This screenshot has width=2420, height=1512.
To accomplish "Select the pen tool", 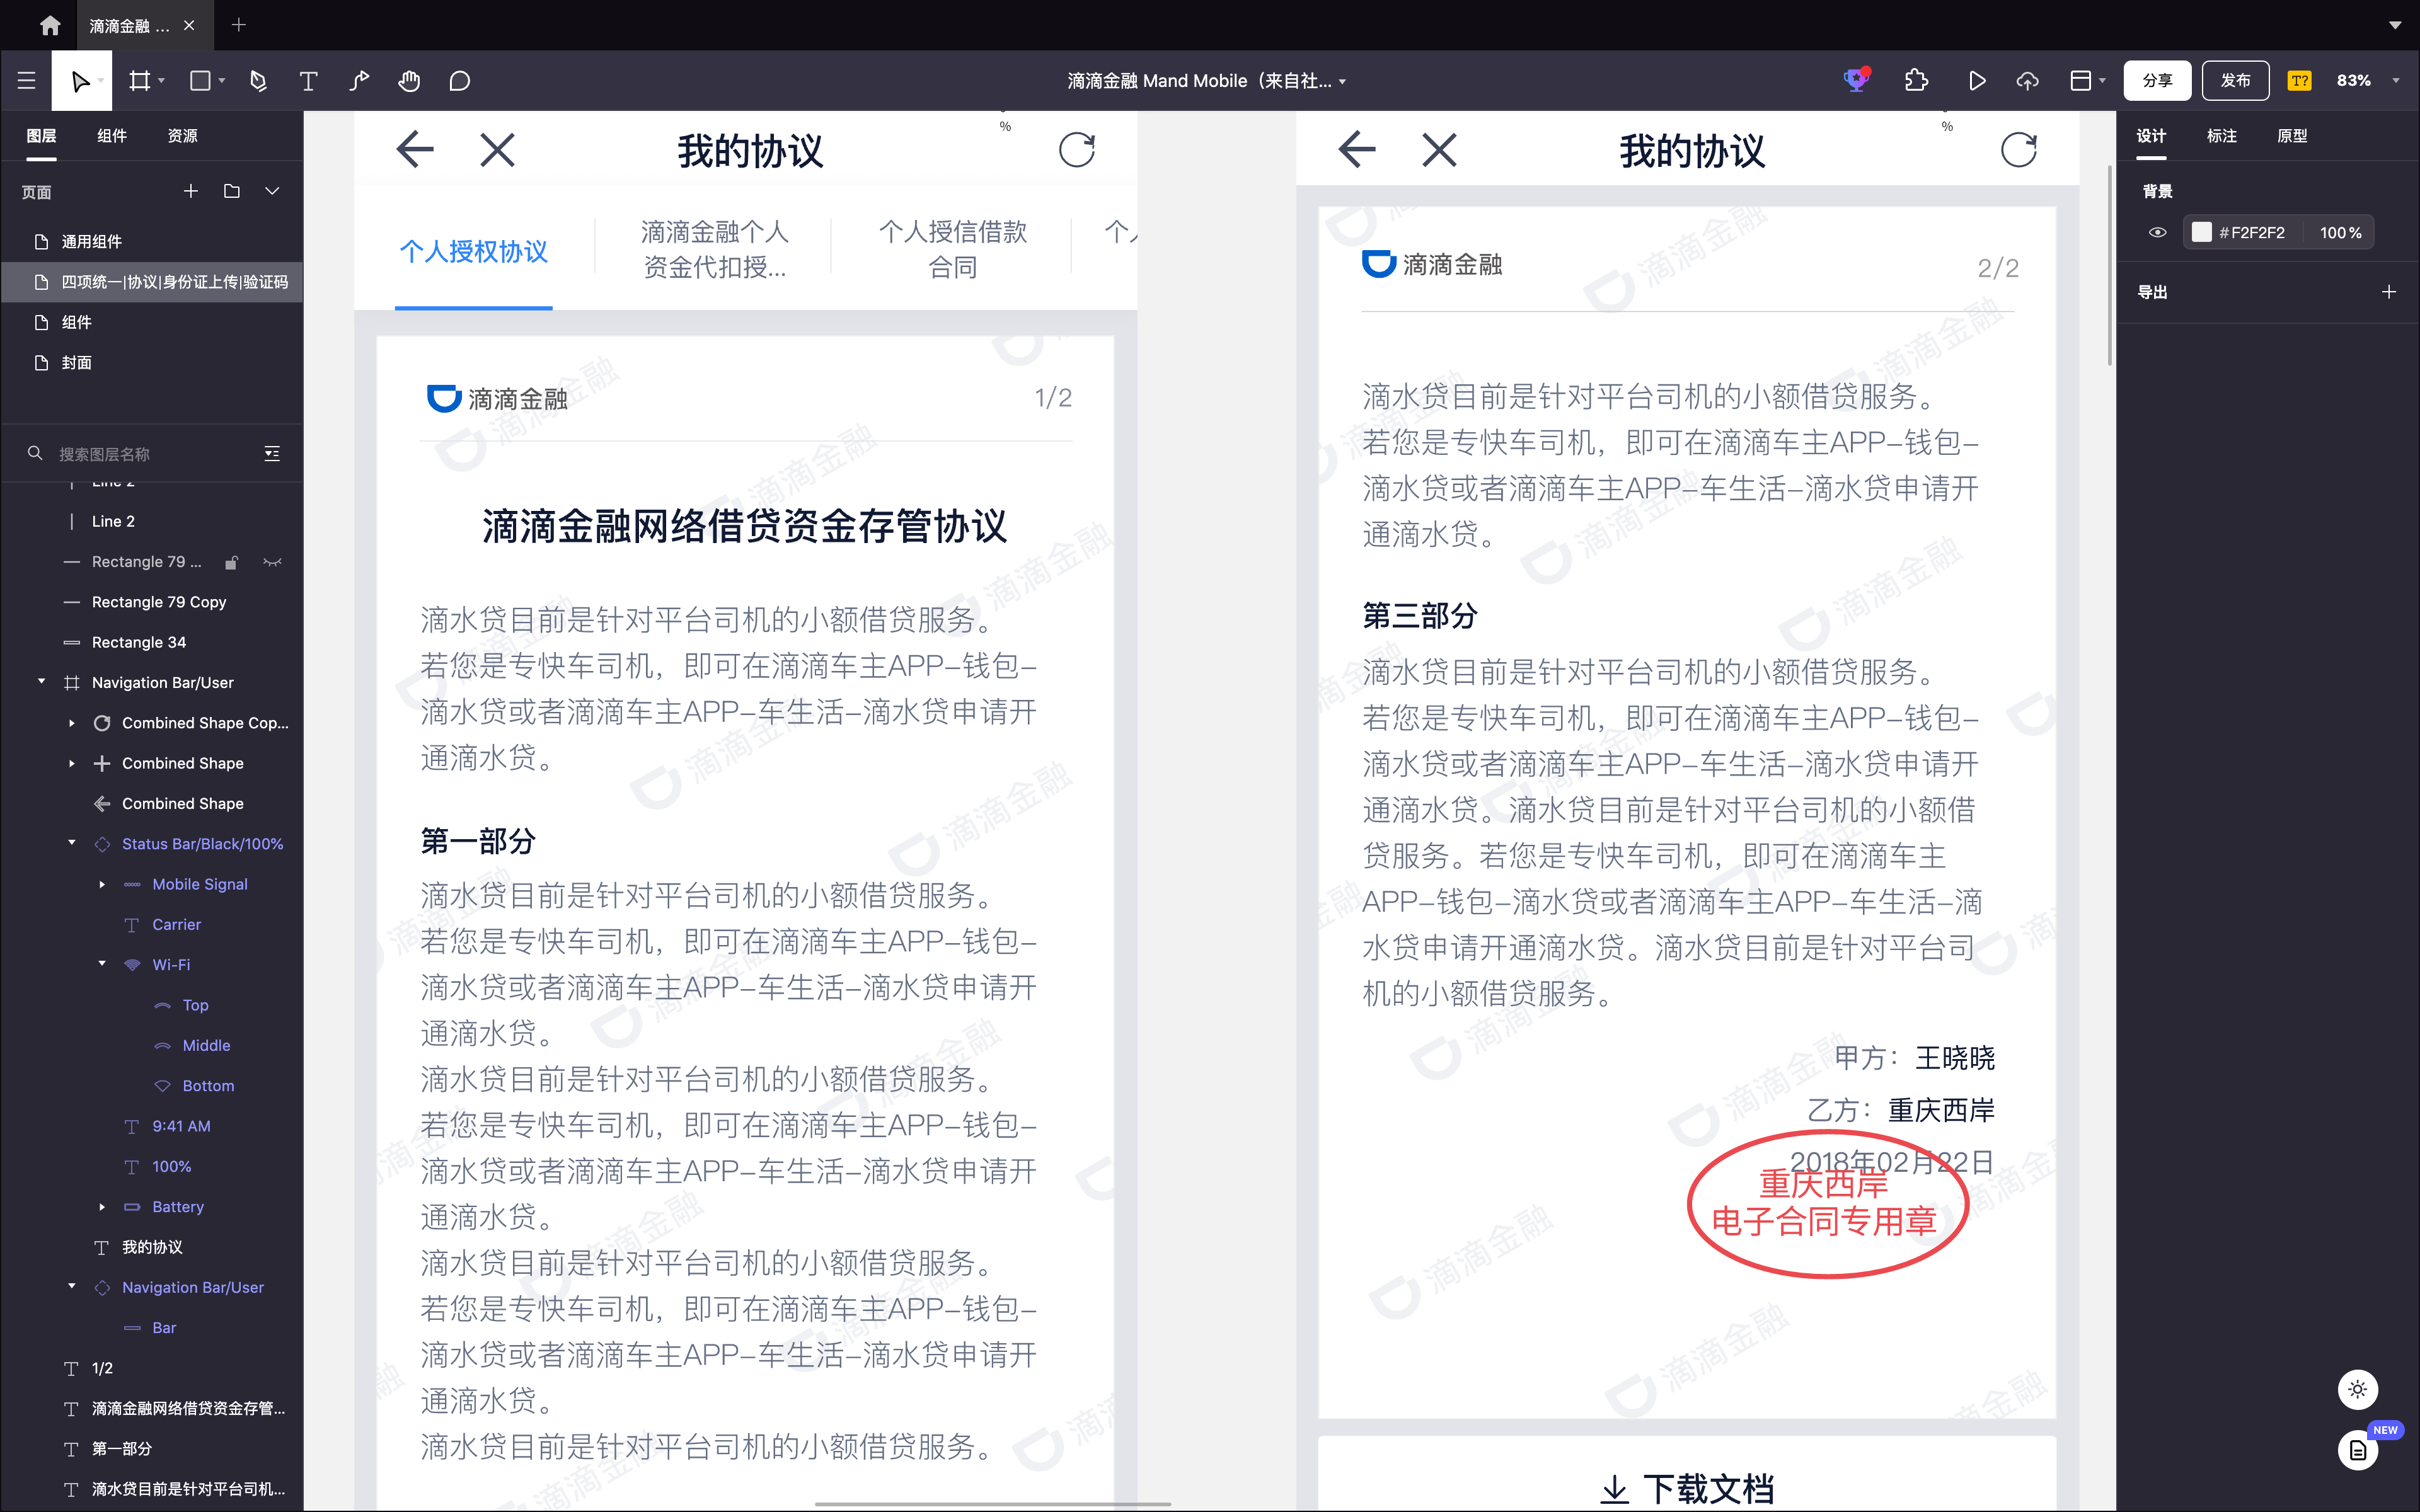I will (x=258, y=81).
